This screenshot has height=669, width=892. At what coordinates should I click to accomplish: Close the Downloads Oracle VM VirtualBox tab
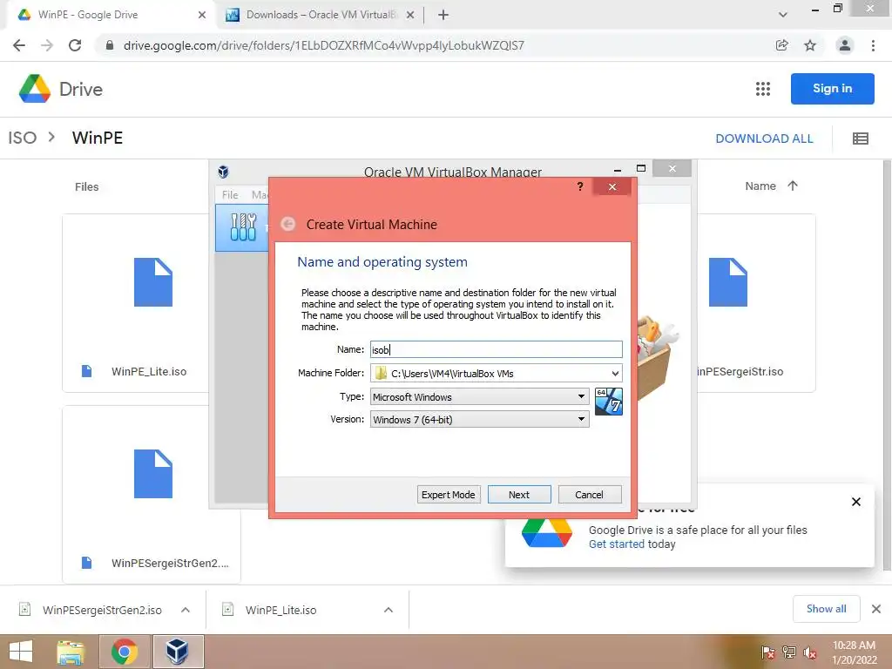tap(409, 15)
